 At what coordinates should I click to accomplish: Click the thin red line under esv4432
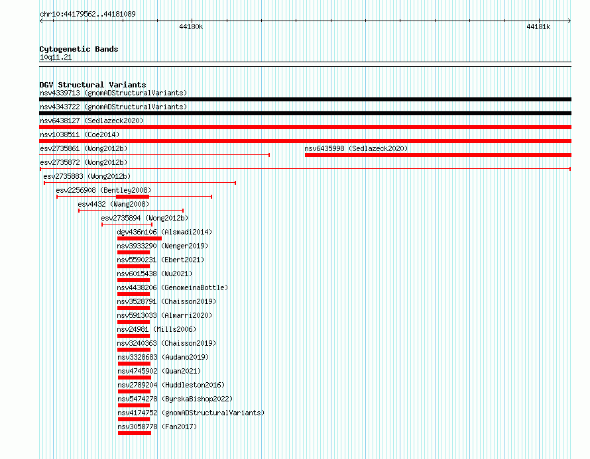131,211
